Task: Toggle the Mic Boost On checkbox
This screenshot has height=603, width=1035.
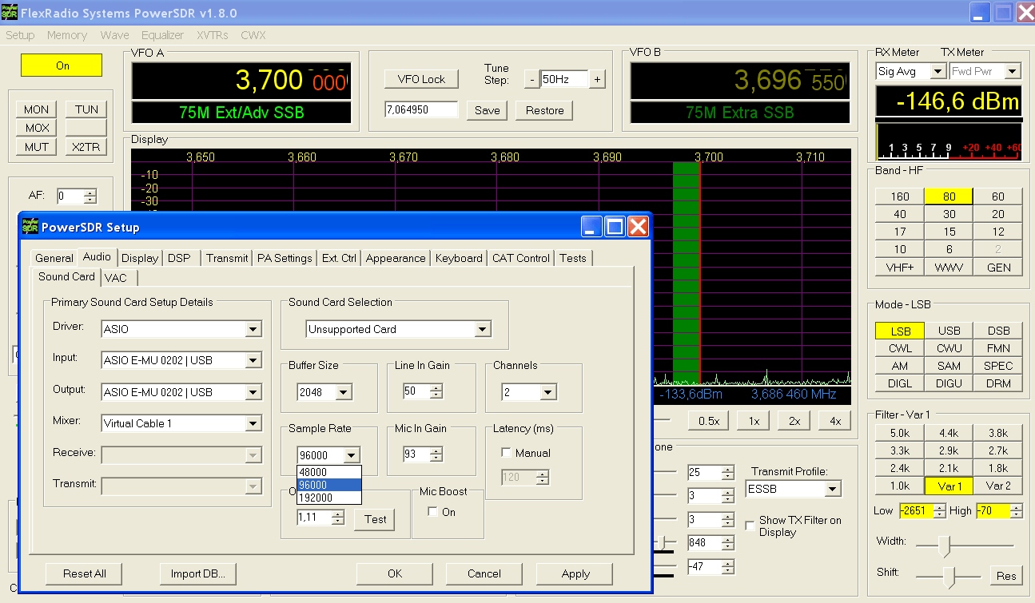Action: tap(432, 512)
